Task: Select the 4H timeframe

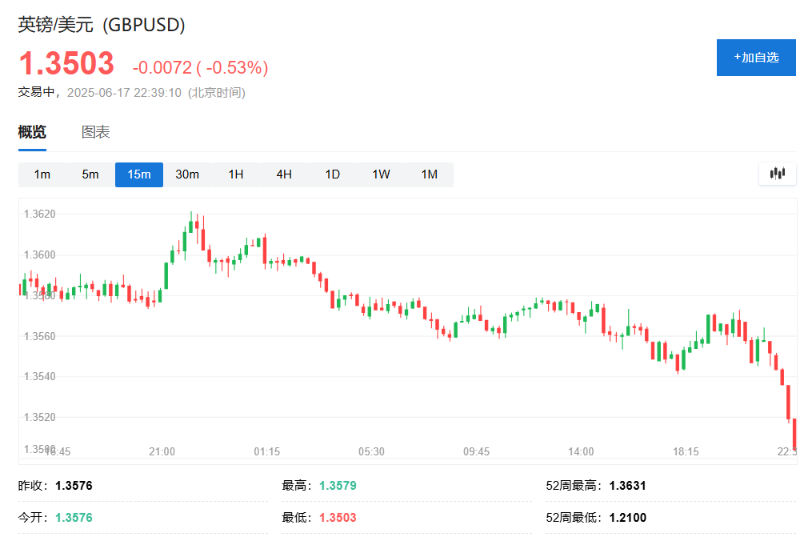Action: [x=284, y=174]
